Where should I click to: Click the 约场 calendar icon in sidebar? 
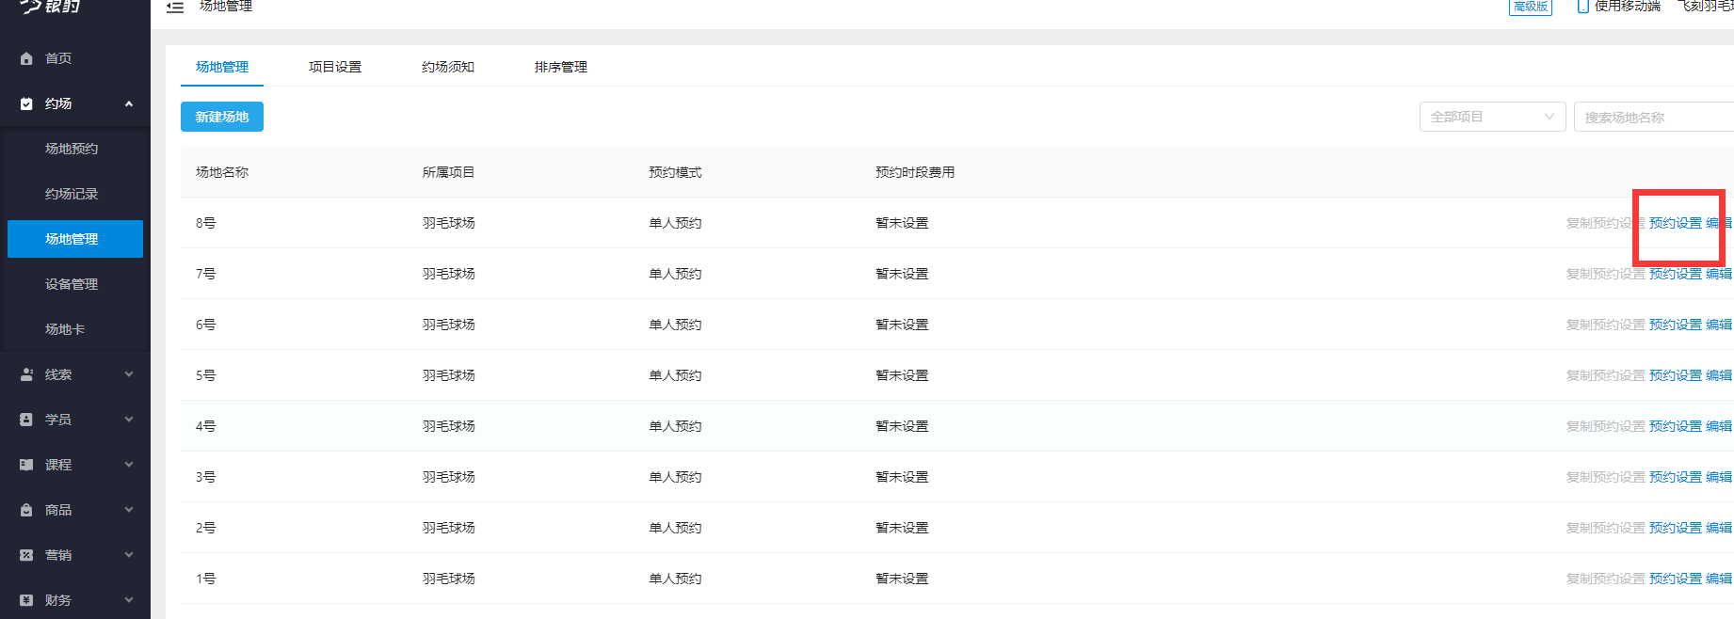click(26, 103)
